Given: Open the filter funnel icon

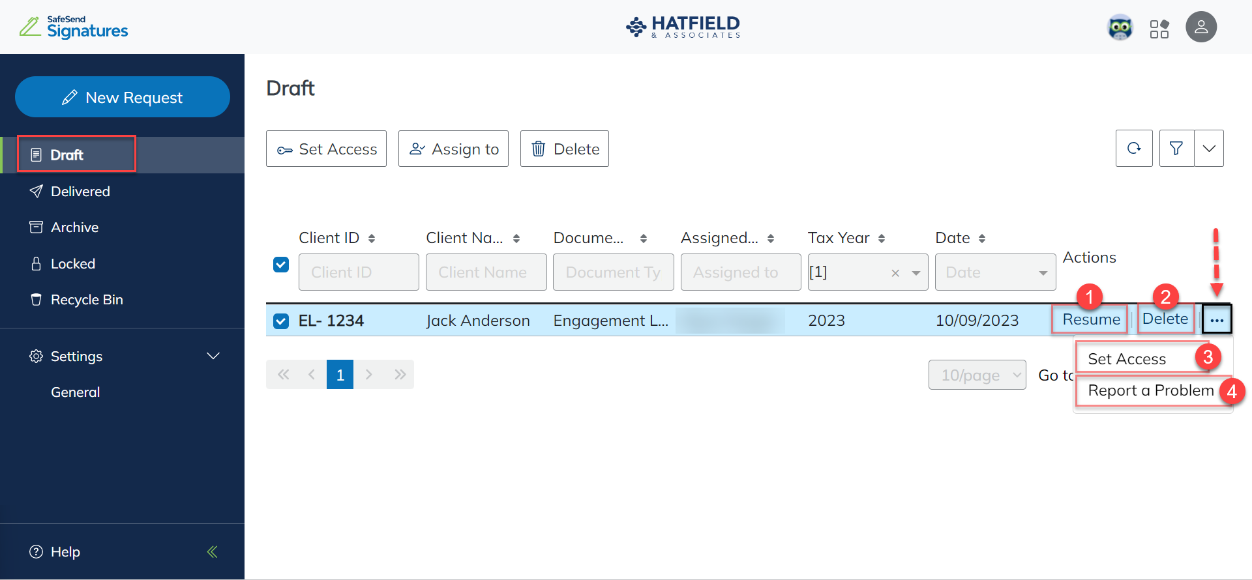Looking at the screenshot, I should tap(1176, 149).
